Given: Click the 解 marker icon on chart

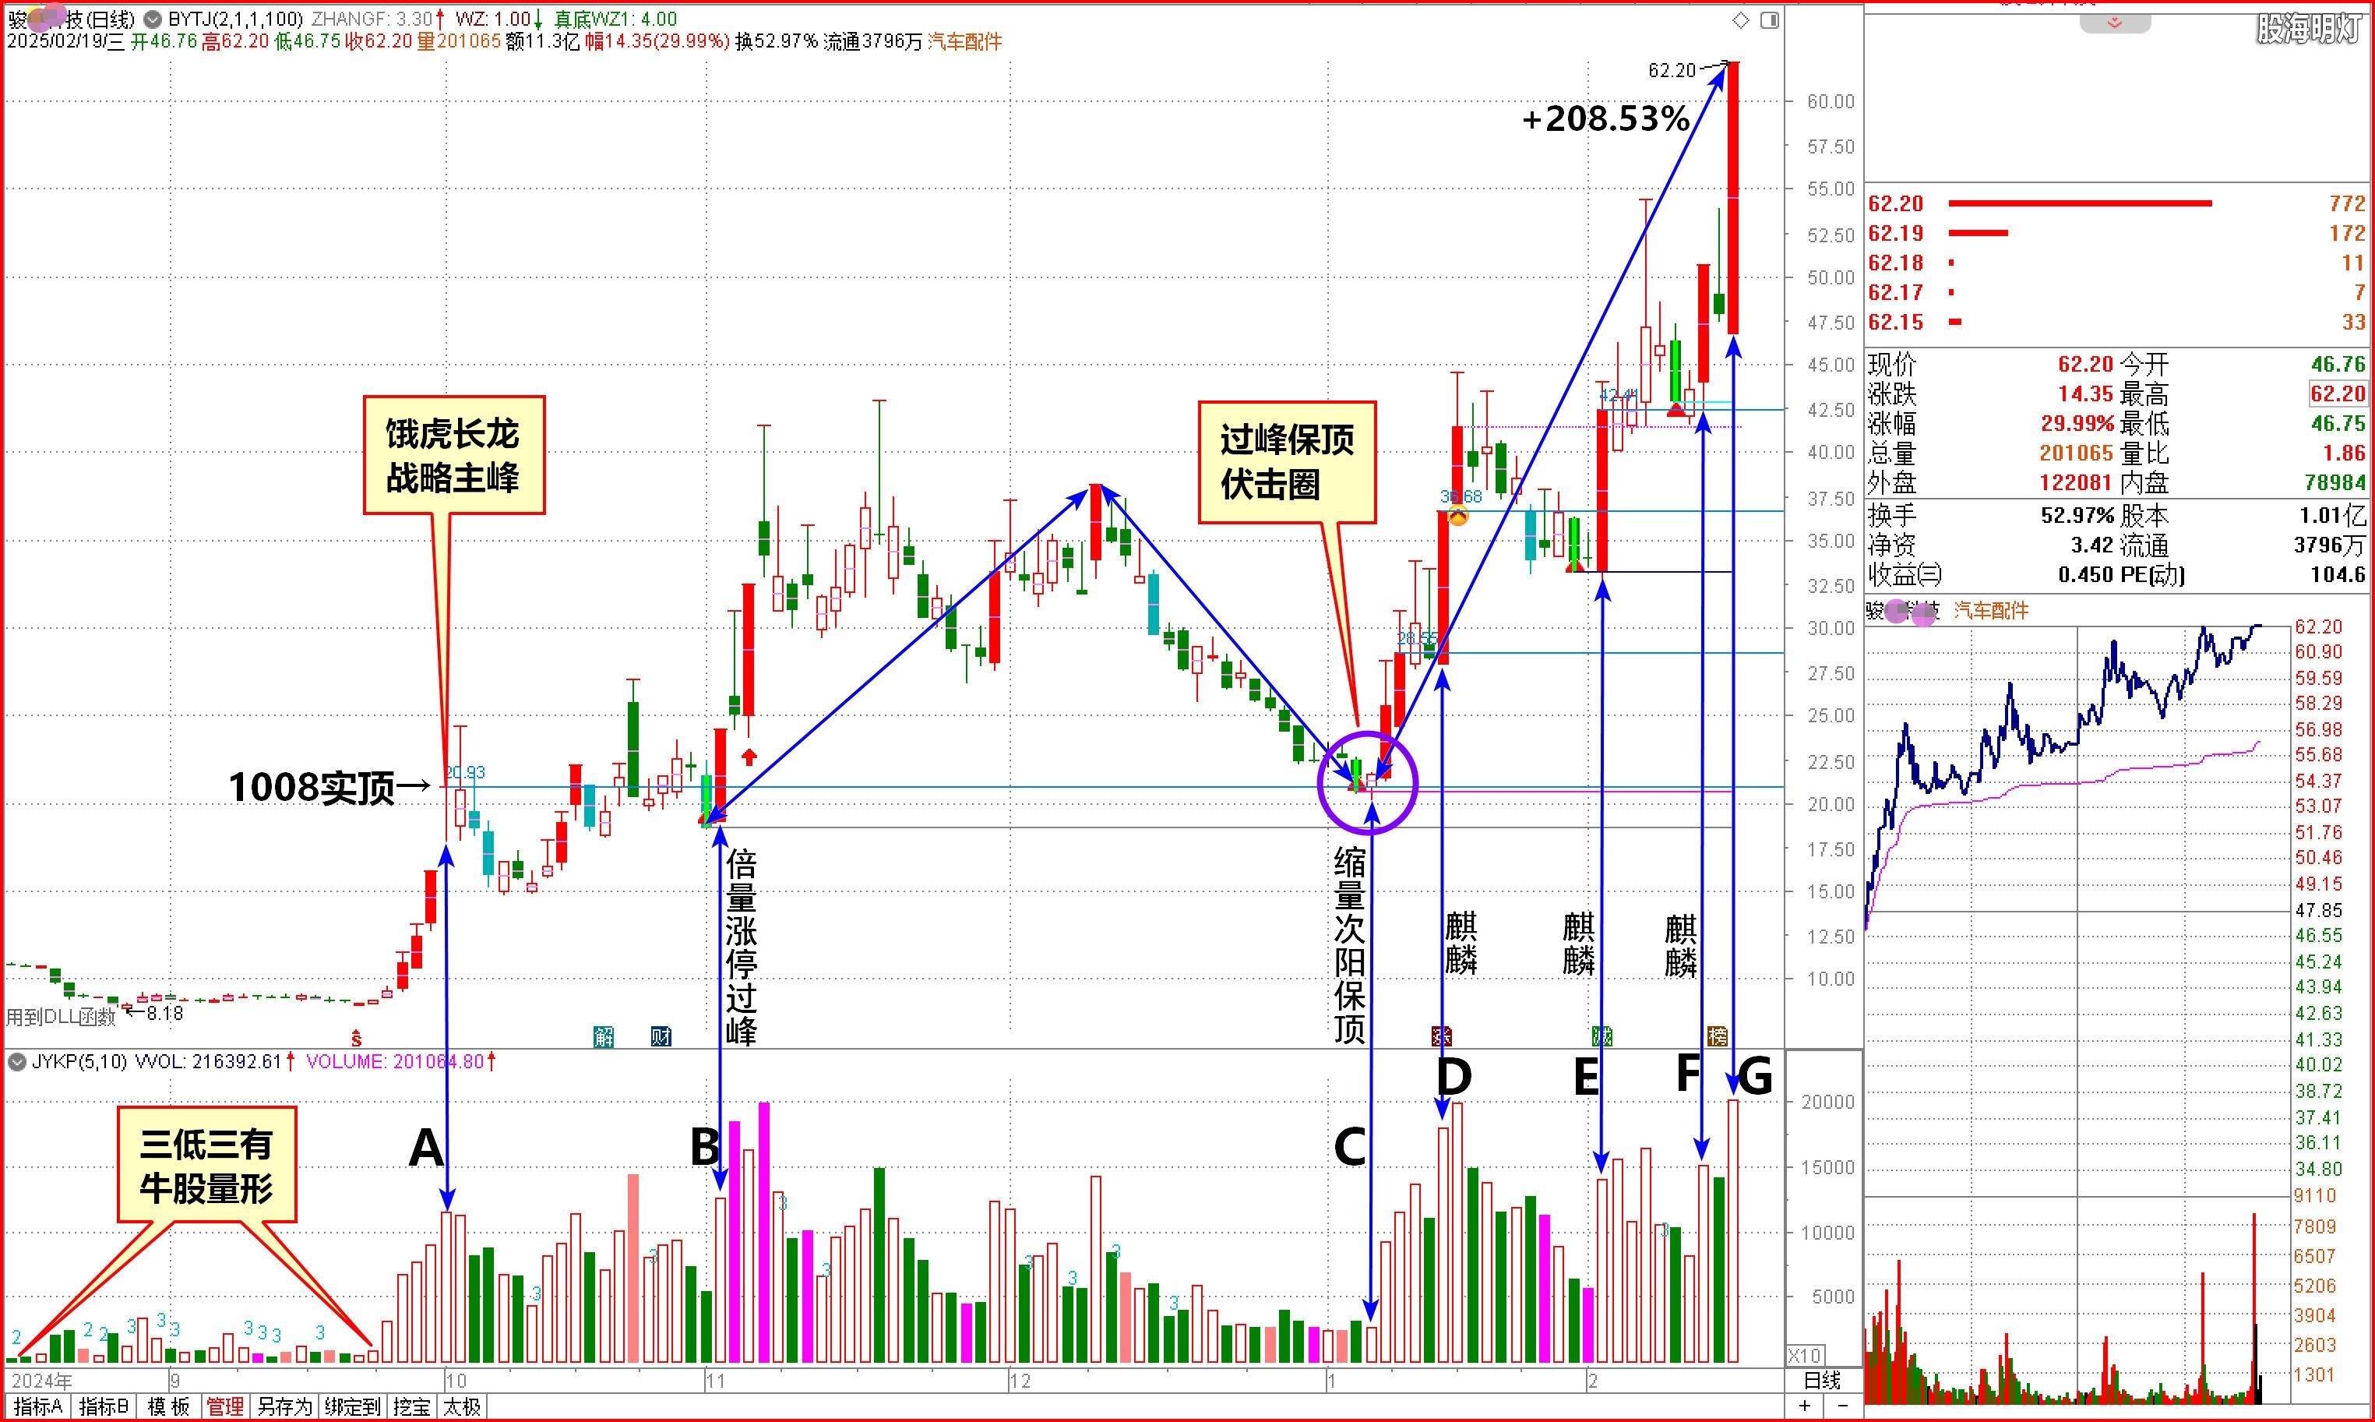Looking at the screenshot, I should 604,1036.
